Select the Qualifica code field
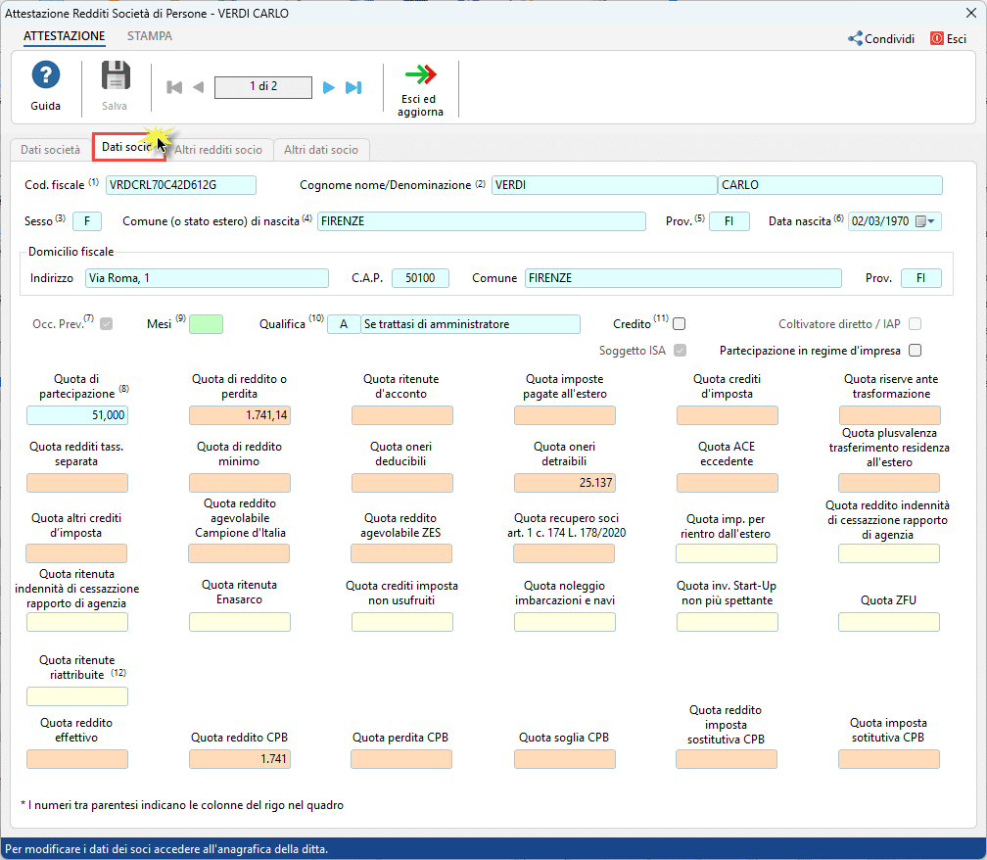 pyautogui.click(x=343, y=324)
